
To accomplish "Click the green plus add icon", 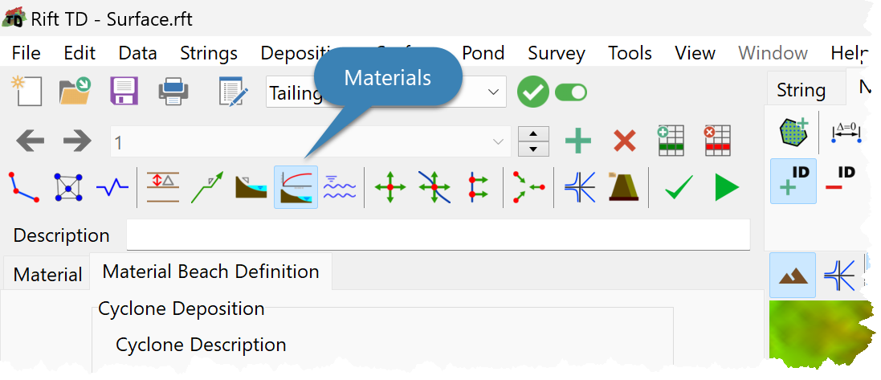I will point(577,142).
